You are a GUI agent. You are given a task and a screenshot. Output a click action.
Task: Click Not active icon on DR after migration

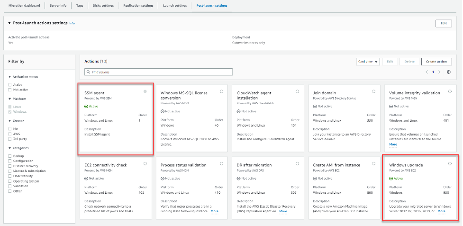(x=238, y=179)
